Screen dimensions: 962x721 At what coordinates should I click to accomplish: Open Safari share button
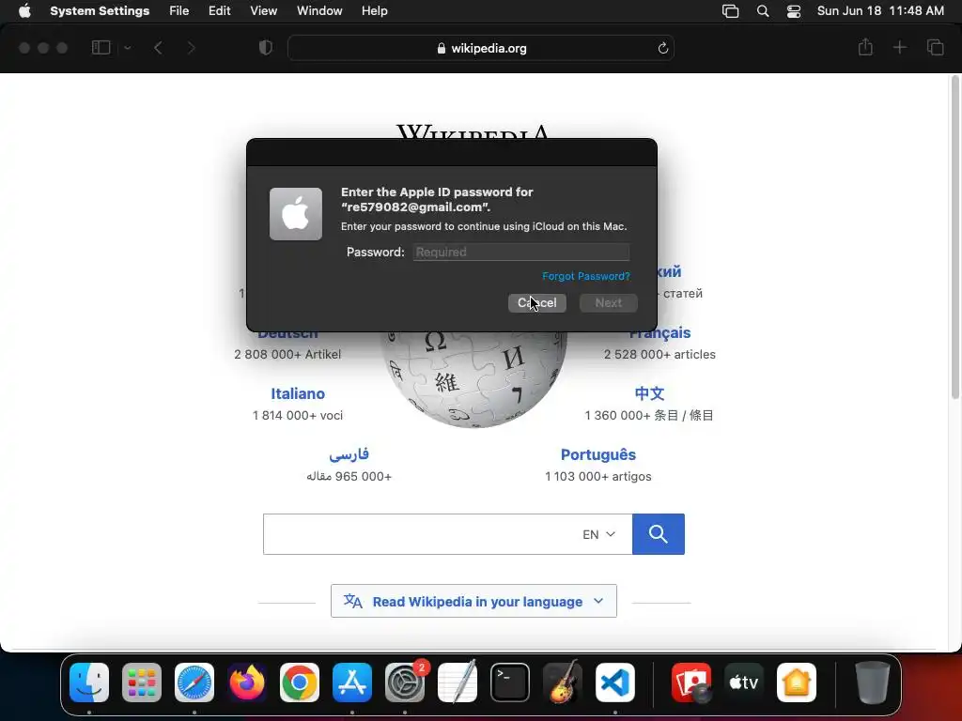(x=865, y=47)
